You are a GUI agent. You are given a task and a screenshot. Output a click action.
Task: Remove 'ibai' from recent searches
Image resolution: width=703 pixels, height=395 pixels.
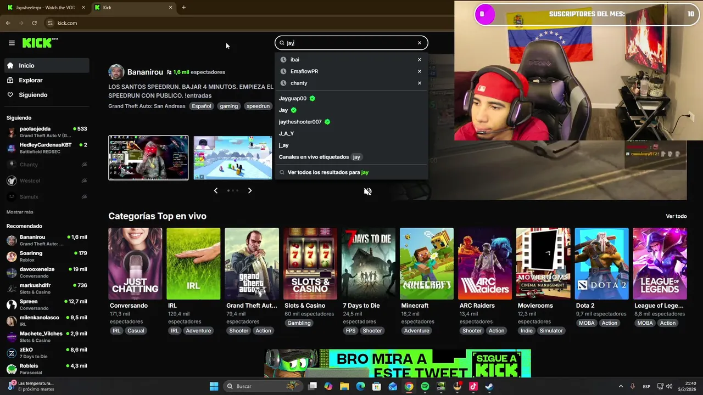coord(420,60)
